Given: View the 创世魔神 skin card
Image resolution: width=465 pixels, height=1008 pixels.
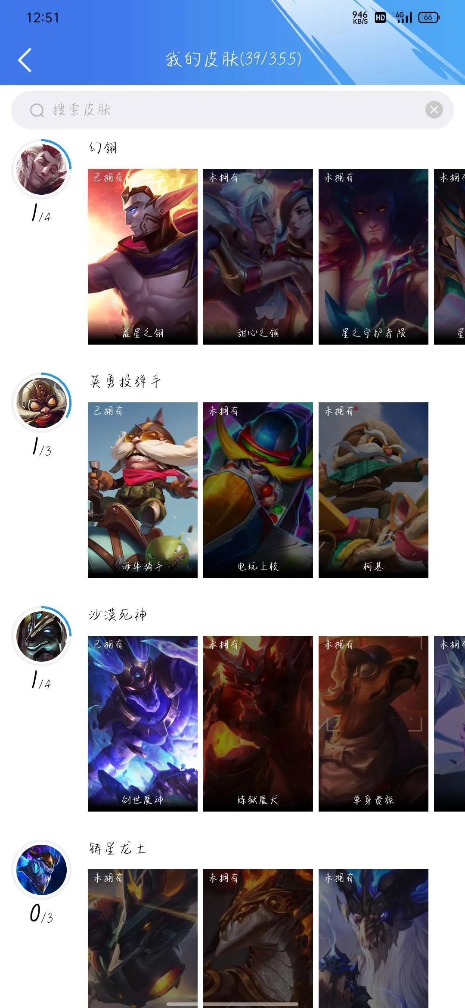Looking at the screenshot, I should point(143,724).
